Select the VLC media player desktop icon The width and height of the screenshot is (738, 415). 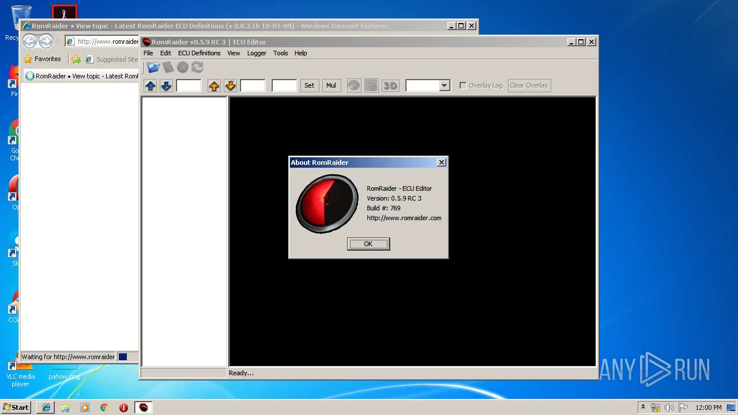[20, 371]
